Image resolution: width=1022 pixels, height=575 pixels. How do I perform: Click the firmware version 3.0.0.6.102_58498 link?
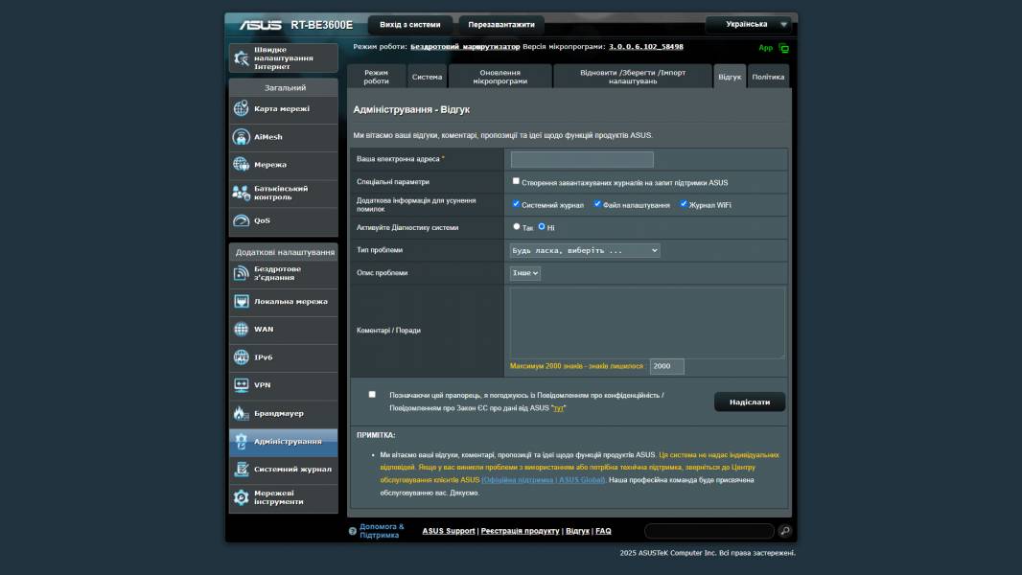click(x=646, y=47)
